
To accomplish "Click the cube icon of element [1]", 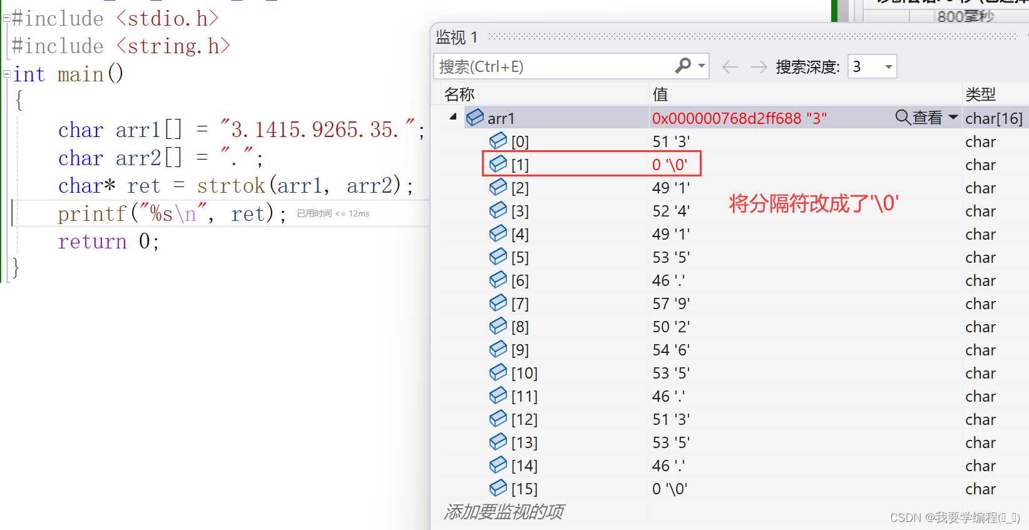I will tap(498, 164).
